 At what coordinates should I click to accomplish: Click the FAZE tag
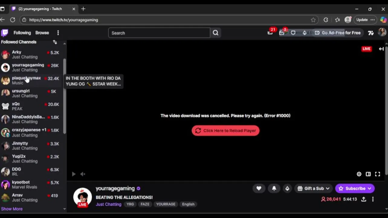pos(145,204)
